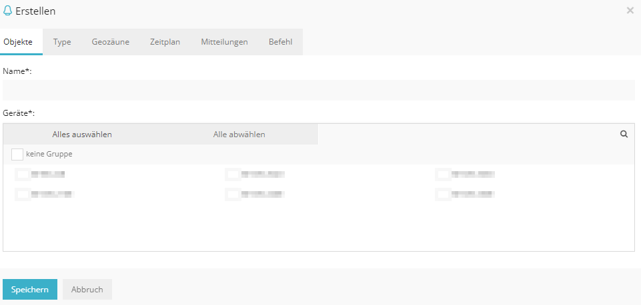641x305 pixels.
Task: Show the Mitteilungen tab
Action: 224,42
